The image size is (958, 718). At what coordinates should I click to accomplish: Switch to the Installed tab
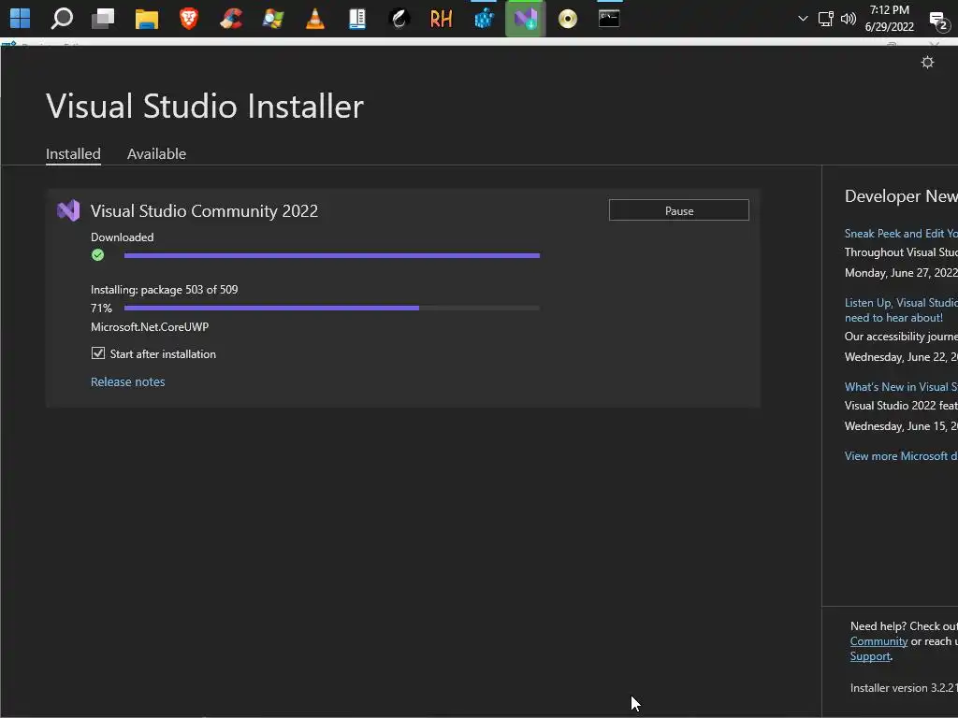[x=73, y=154]
